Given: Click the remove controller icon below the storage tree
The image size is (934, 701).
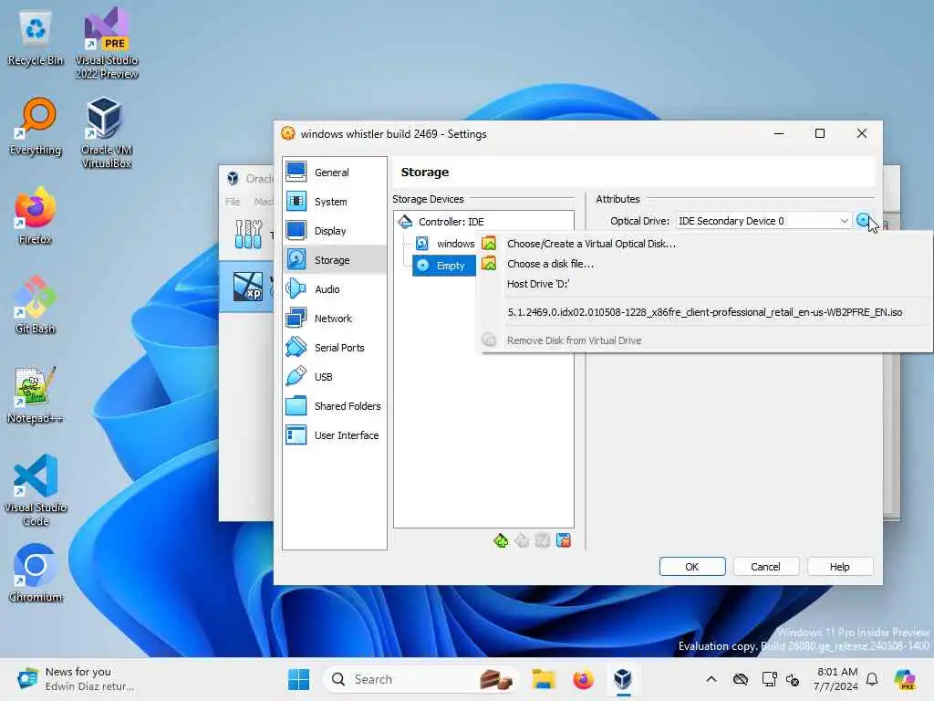Looking at the screenshot, I should (522, 540).
